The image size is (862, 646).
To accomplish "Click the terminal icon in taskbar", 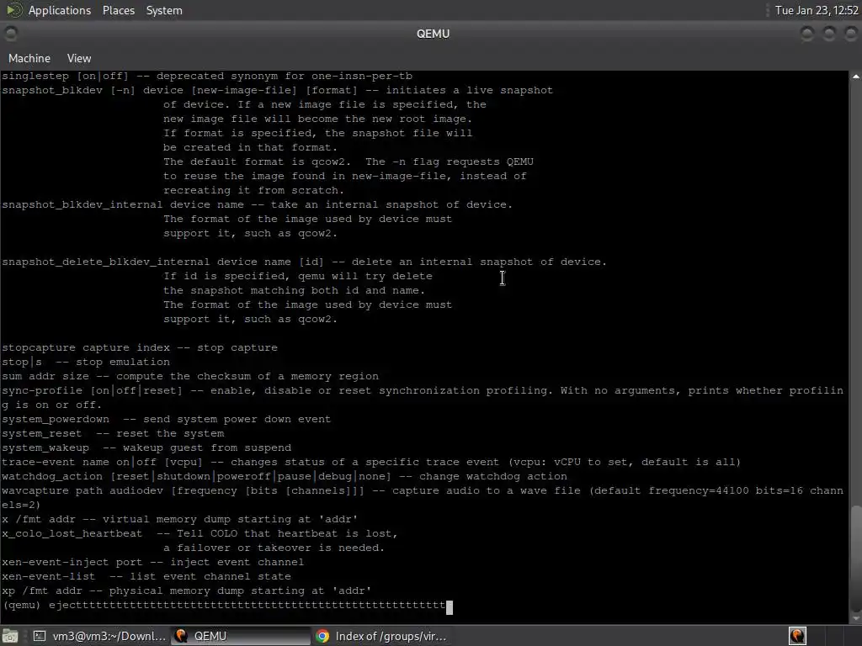I will (x=40, y=636).
